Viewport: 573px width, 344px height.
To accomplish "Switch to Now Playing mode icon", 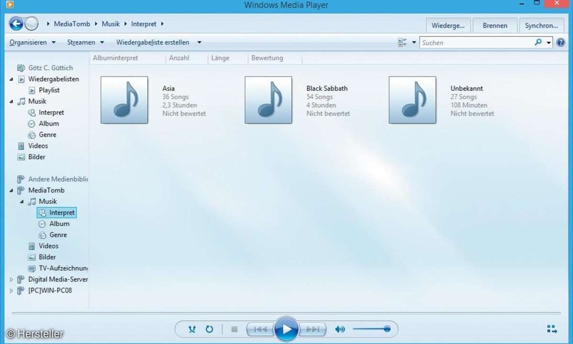I will point(552,329).
